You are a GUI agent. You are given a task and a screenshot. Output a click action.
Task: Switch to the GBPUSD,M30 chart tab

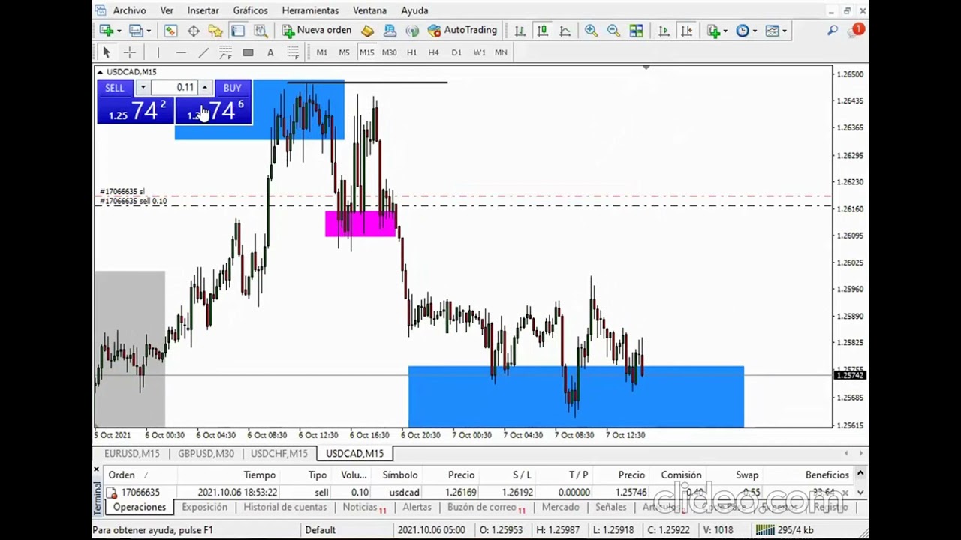(206, 453)
